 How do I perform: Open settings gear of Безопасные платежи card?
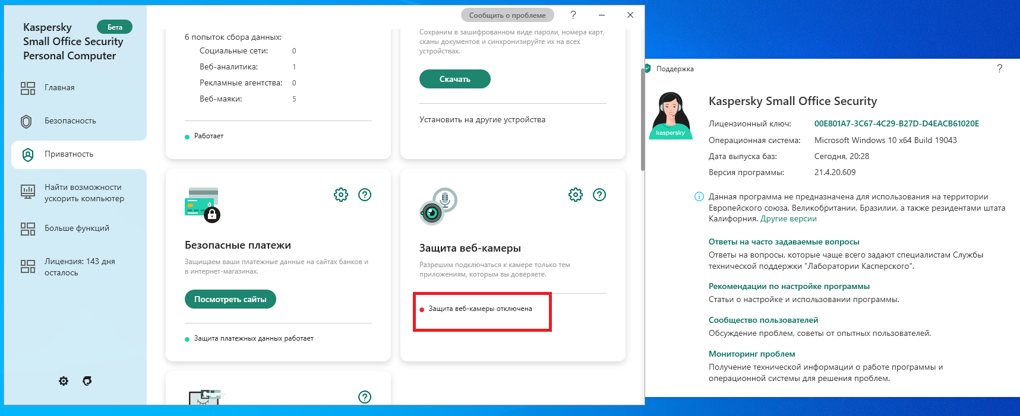(x=341, y=195)
